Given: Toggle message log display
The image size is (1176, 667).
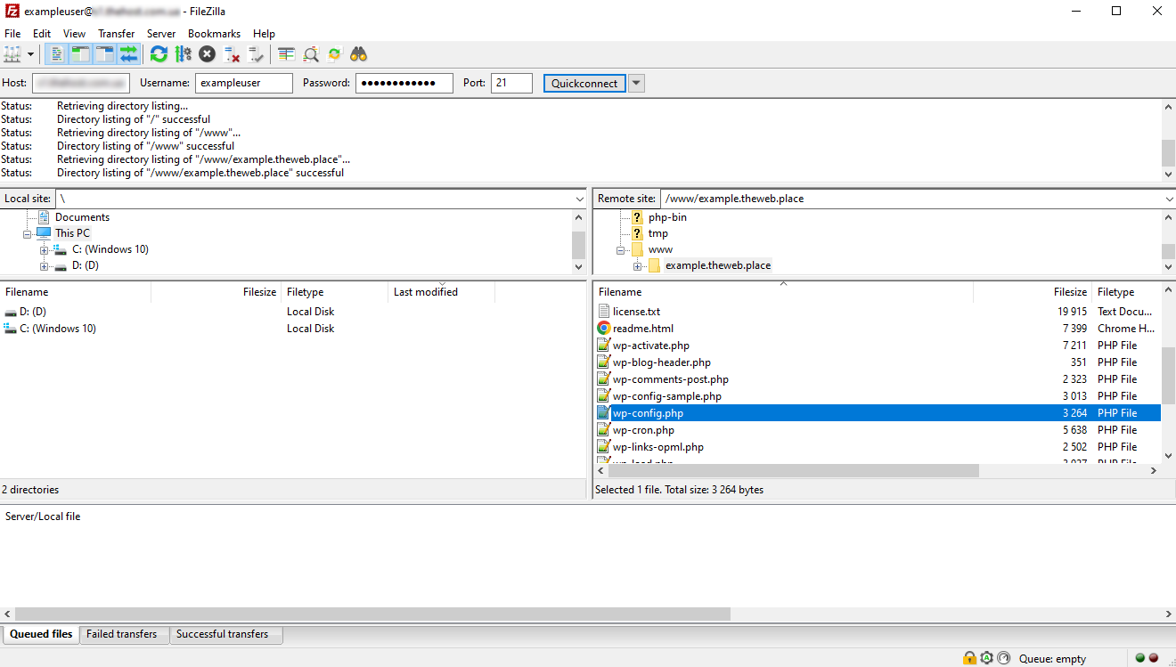Looking at the screenshot, I should [56, 54].
